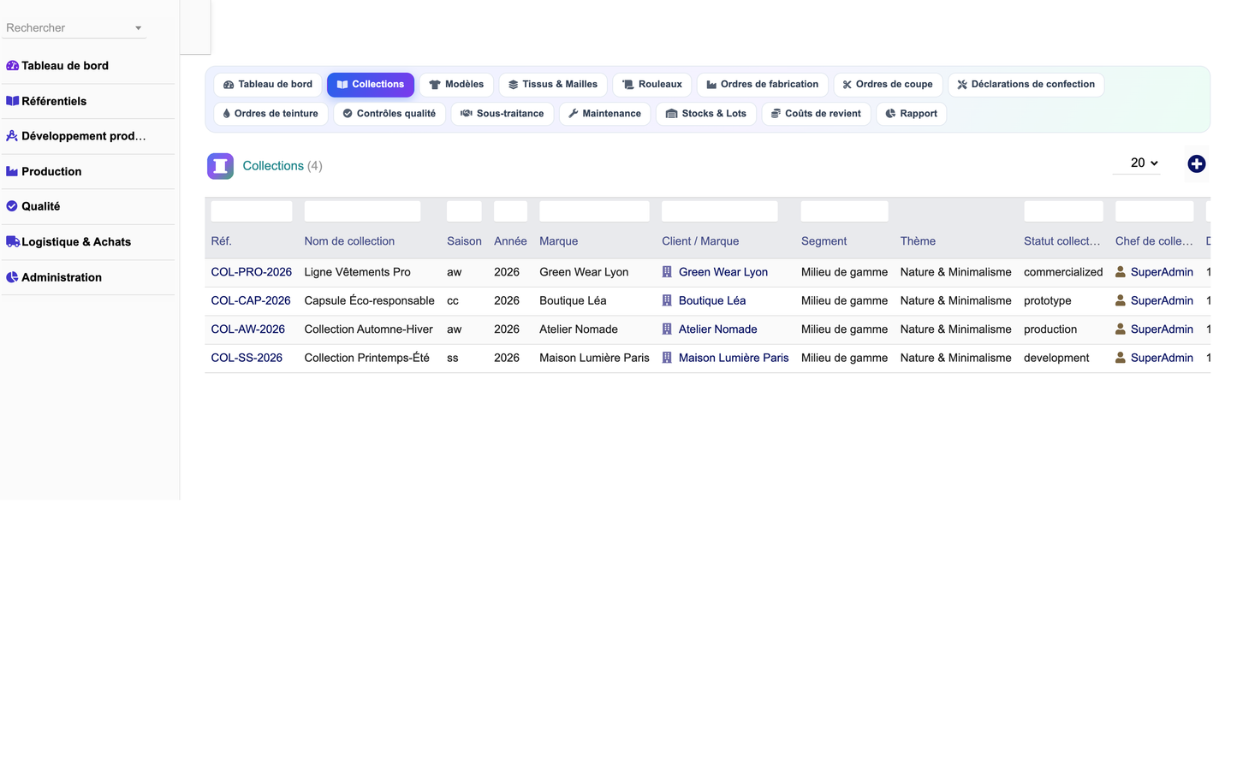Click the Nom de collection filter field
The image size is (1237, 765).
(x=362, y=211)
